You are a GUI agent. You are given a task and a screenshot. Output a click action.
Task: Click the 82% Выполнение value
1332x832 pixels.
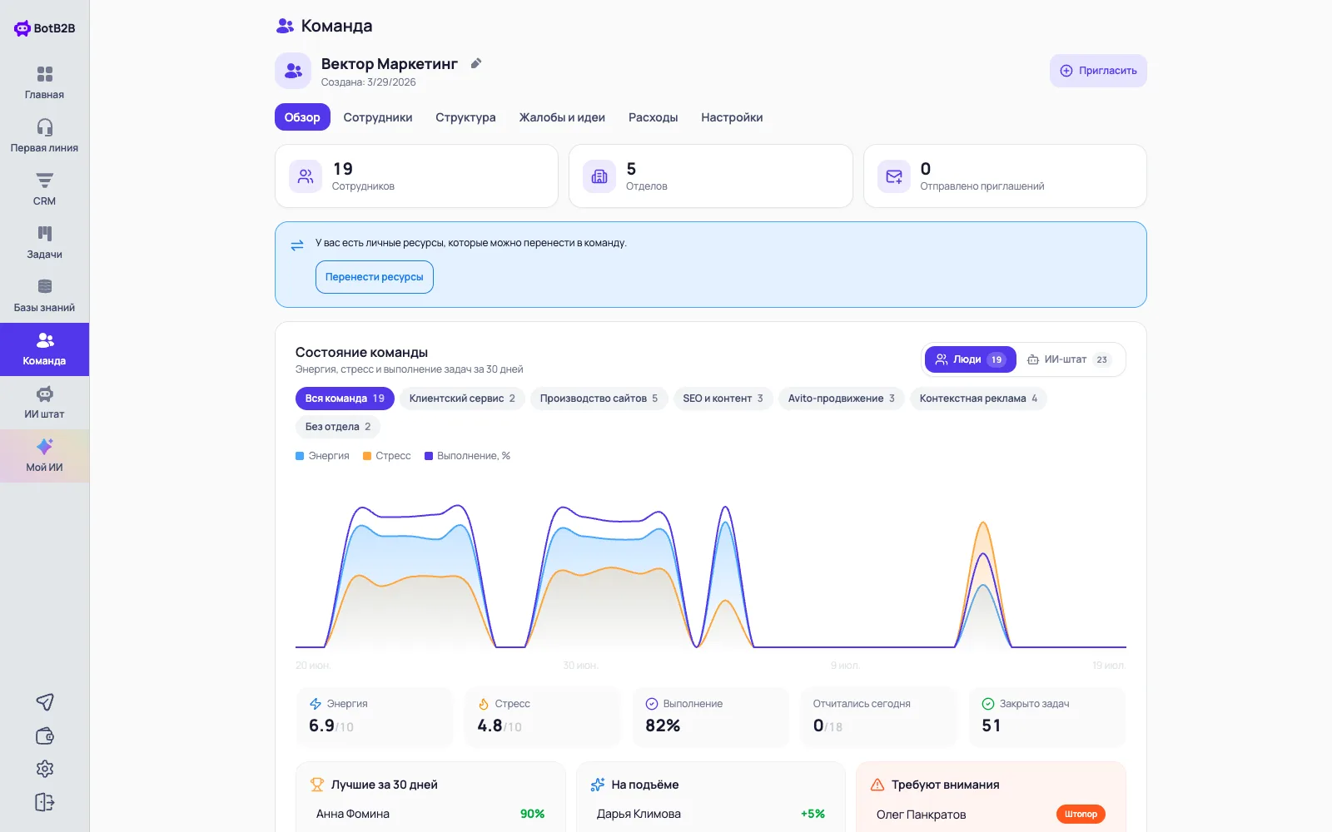(663, 726)
